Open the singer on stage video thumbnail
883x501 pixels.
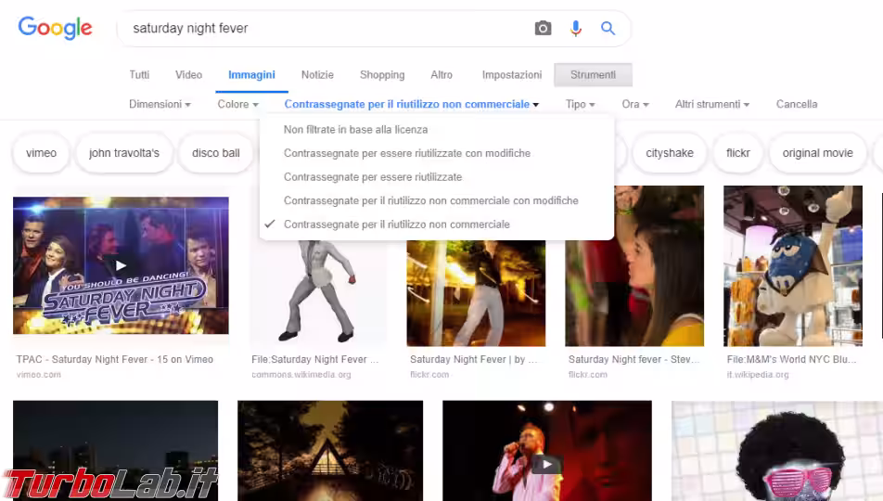click(547, 451)
